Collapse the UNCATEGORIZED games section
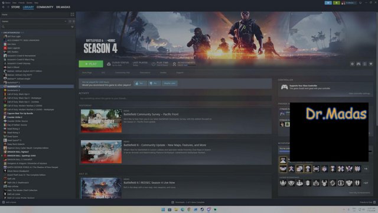The image size is (378, 213). (12, 33)
